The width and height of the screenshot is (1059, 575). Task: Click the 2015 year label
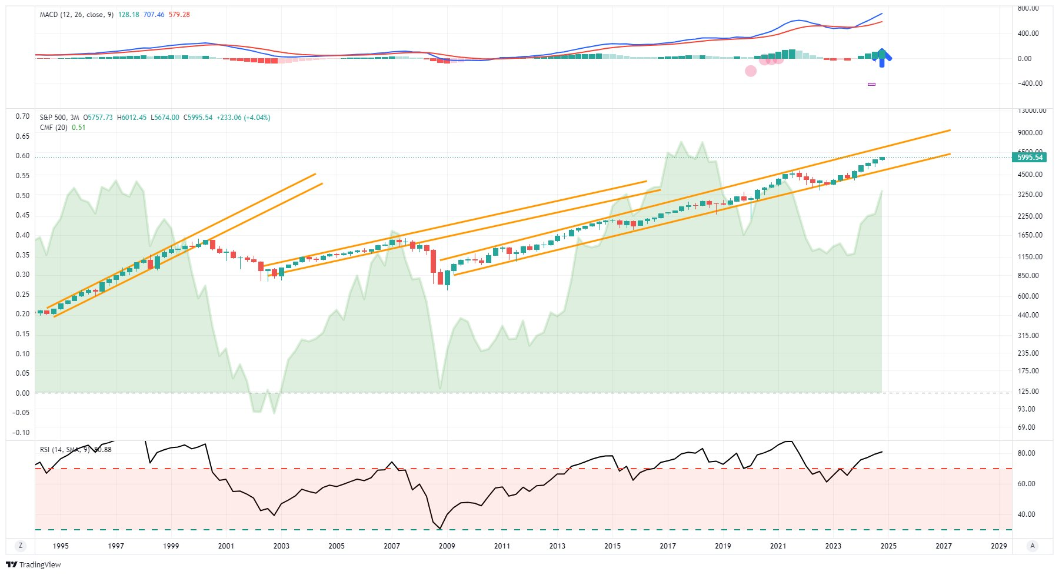[612, 546]
